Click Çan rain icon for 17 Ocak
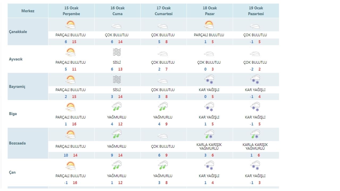 tap(163, 166)
